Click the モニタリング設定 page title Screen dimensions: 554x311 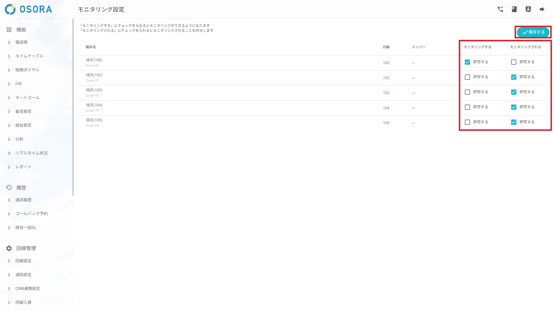[x=101, y=10]
